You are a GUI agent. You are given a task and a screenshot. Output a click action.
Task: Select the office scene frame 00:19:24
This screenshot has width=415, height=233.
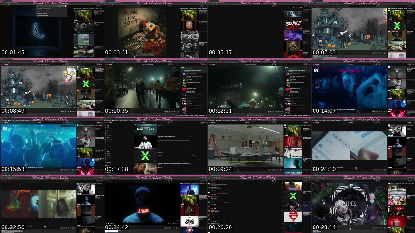(259, 146)
